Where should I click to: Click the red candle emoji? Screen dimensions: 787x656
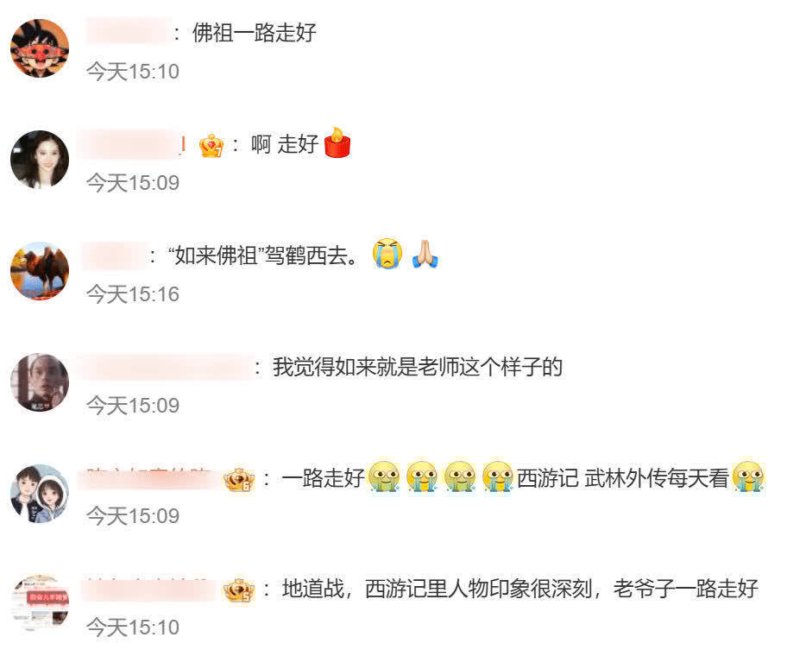(x=337, y=142)
